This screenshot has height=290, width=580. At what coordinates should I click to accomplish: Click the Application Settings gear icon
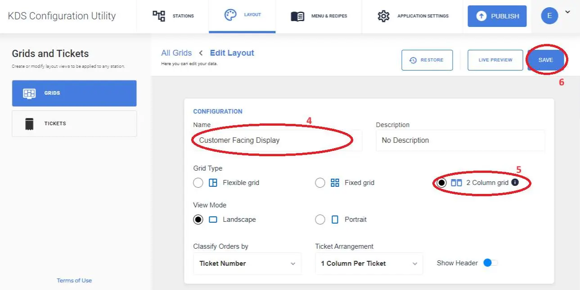383,16
